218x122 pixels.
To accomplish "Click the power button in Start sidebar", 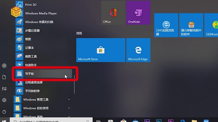I will (4, 112).
